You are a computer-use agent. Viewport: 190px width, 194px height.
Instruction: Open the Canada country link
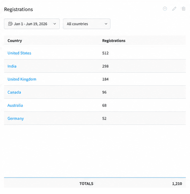[x=14, y=92]
